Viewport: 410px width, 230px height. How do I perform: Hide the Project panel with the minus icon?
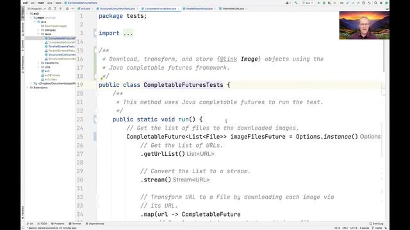click(72, 8)
